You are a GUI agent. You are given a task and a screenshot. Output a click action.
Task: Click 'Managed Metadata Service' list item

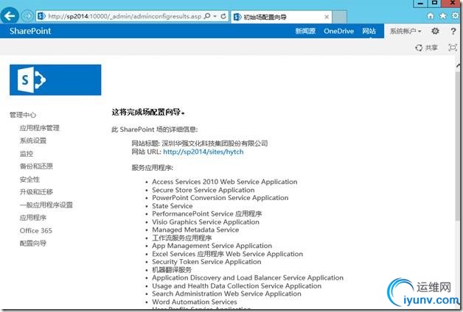195,230
